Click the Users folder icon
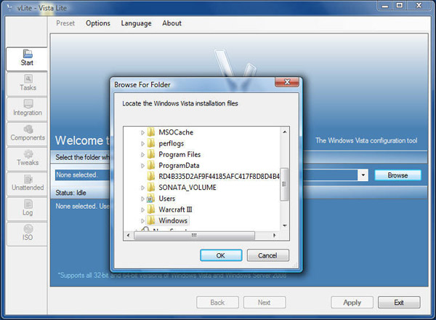 point(150,198)
